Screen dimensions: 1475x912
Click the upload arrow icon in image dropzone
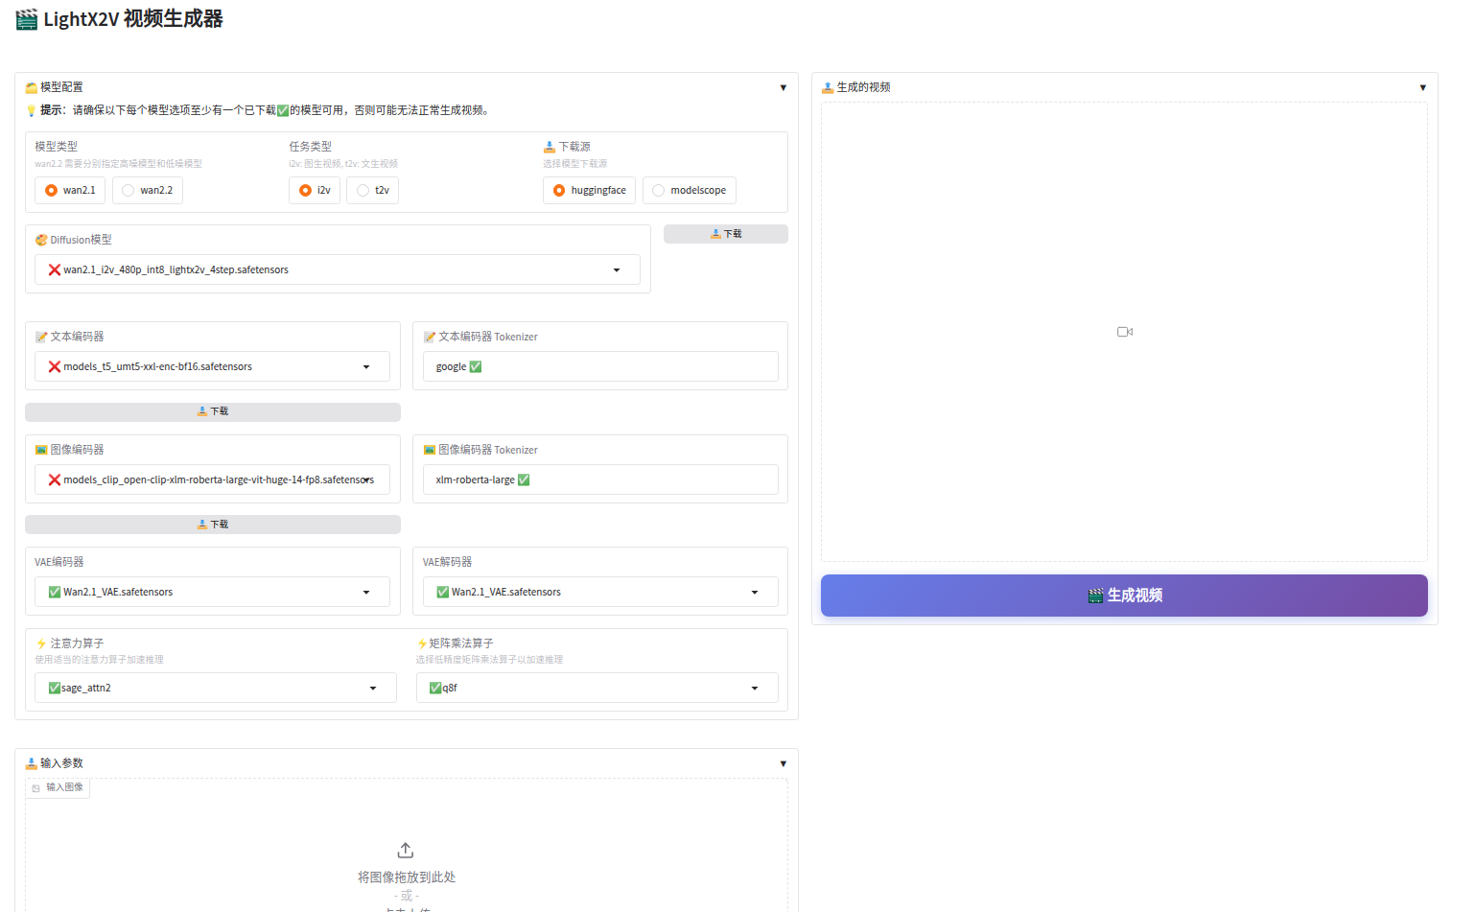coord(406,851)
